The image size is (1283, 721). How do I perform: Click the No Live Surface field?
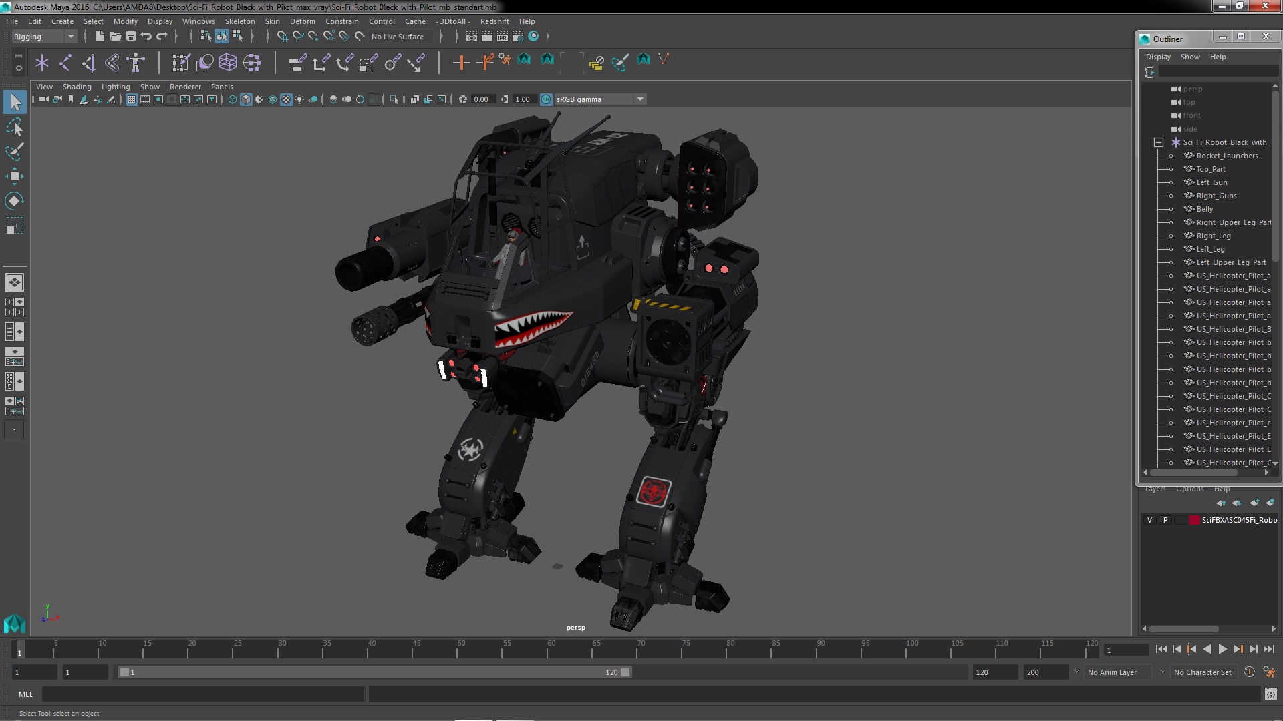pyautogui.click(x=401, y=37)
